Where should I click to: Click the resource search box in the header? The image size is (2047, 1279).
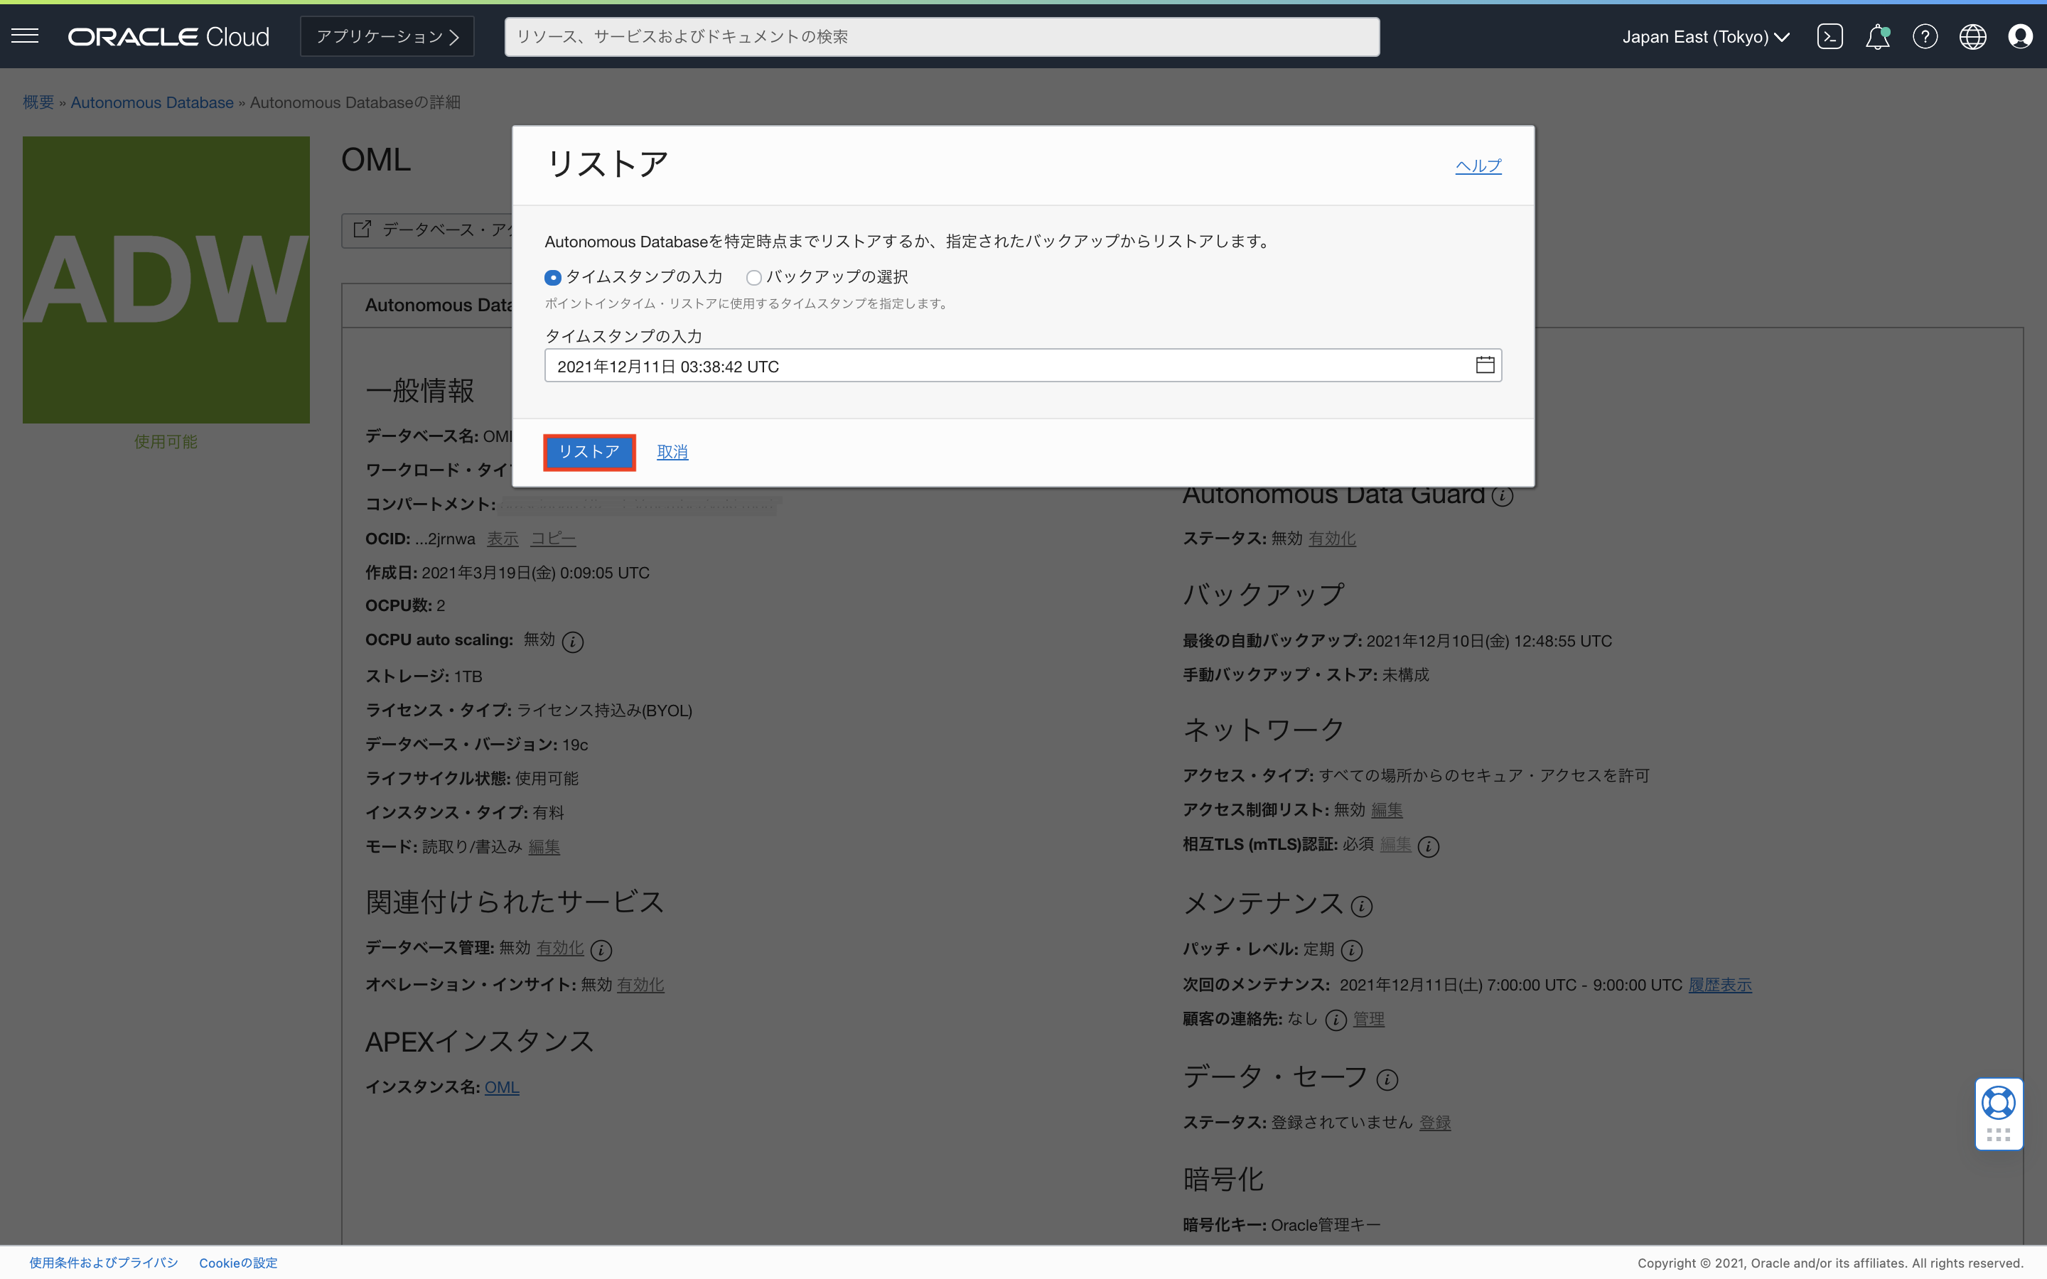tap(942, 36)
